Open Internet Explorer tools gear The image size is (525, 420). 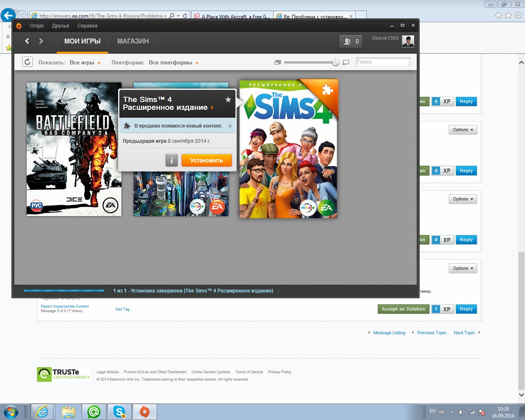[518, 16]
